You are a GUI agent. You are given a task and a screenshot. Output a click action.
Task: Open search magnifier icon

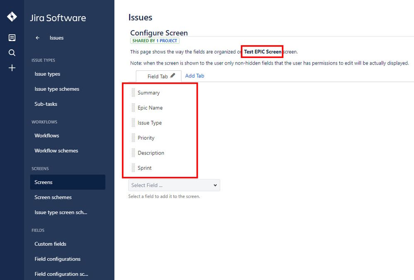pyautogui.click(x=12, y=53)
